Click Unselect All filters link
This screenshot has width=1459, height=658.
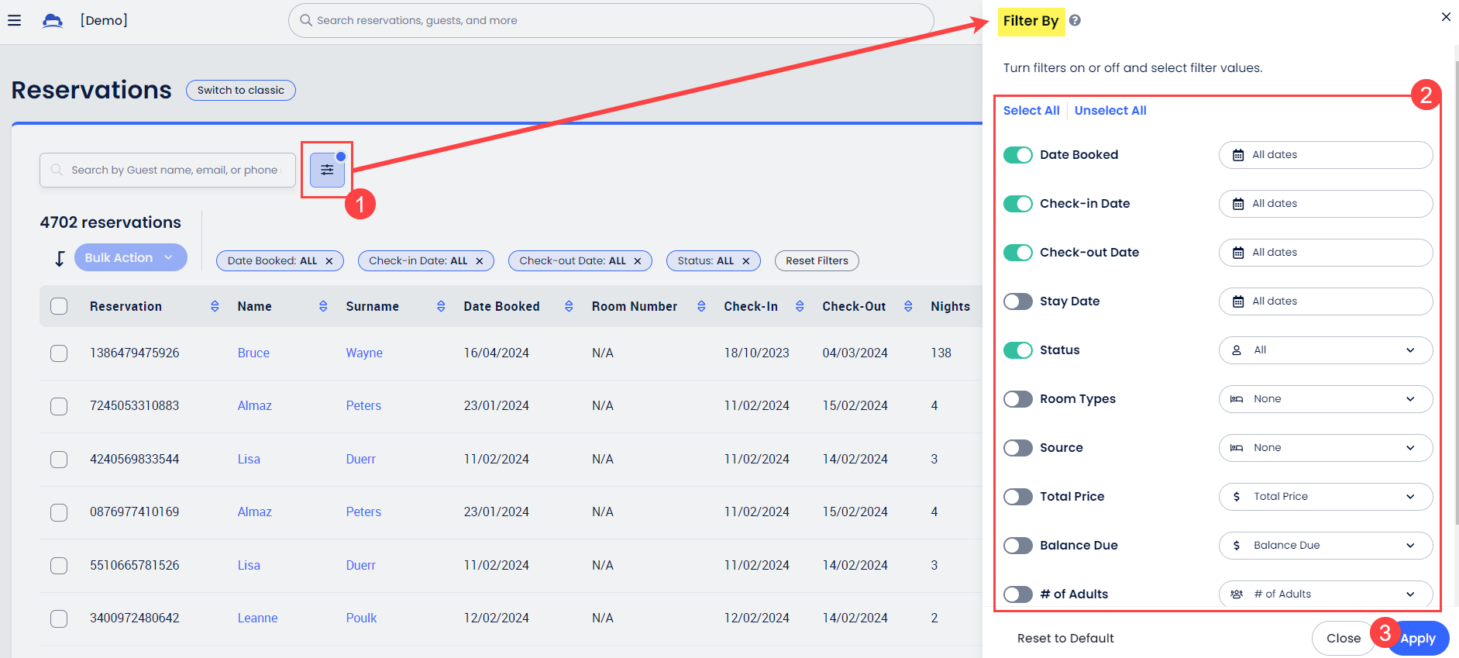[1110, 111]
